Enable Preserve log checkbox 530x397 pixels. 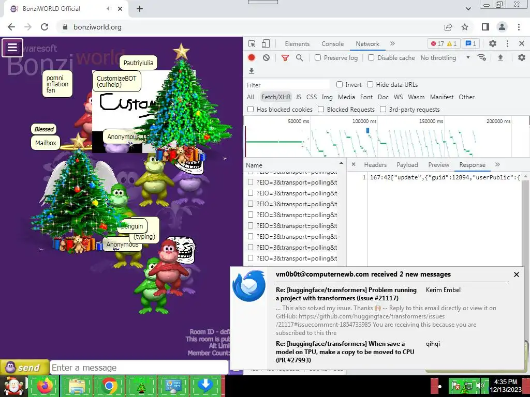318,58
